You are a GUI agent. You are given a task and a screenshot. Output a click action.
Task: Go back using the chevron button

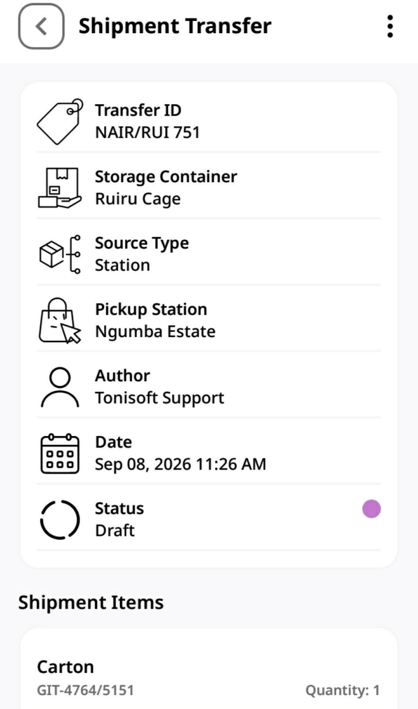41,26
